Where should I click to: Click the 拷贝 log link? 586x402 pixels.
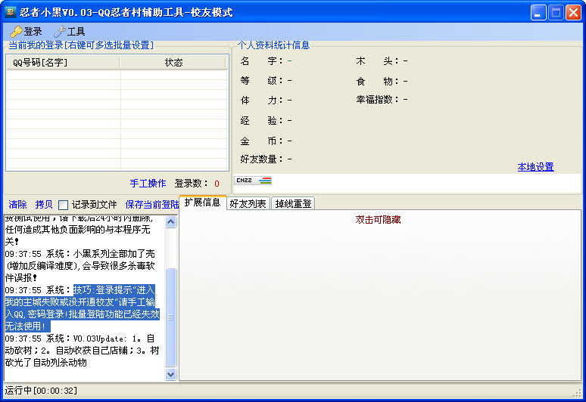(44, 205)
